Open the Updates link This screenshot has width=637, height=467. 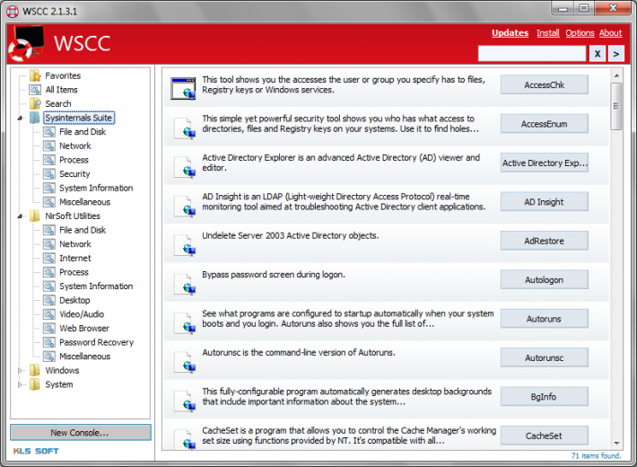(510, 33)
